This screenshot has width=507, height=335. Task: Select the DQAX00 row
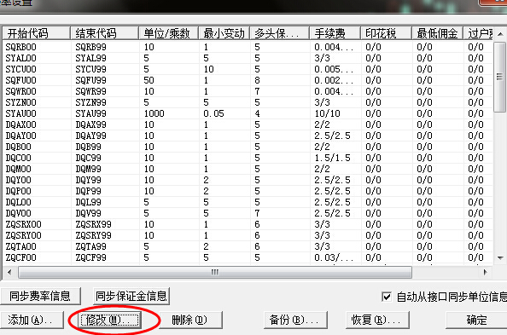[x=248, y=124]
